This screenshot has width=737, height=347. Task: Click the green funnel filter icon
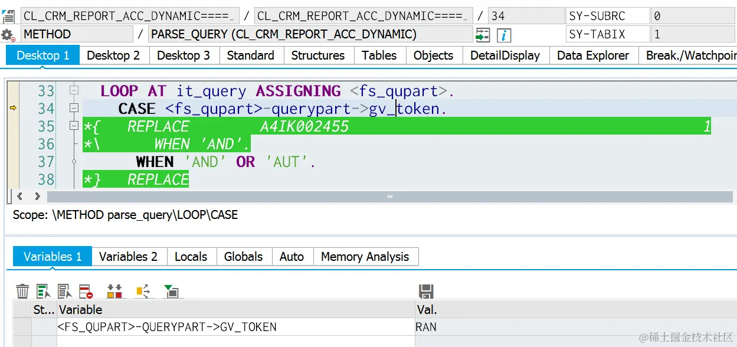click(x=171, y=291)
